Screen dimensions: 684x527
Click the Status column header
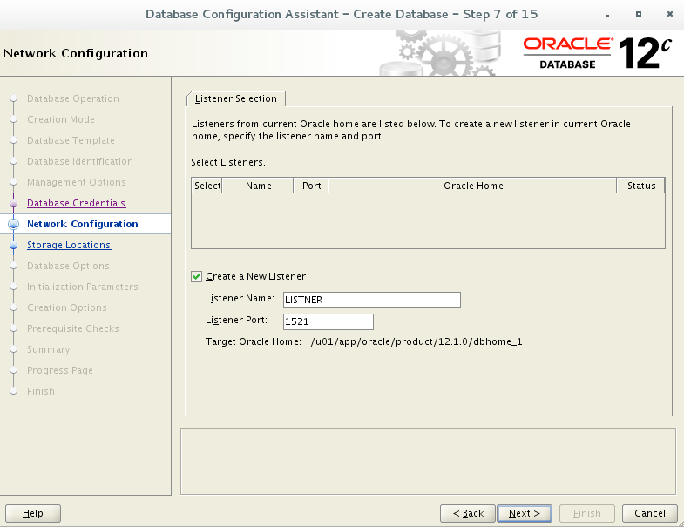click(x=640, y=186)
